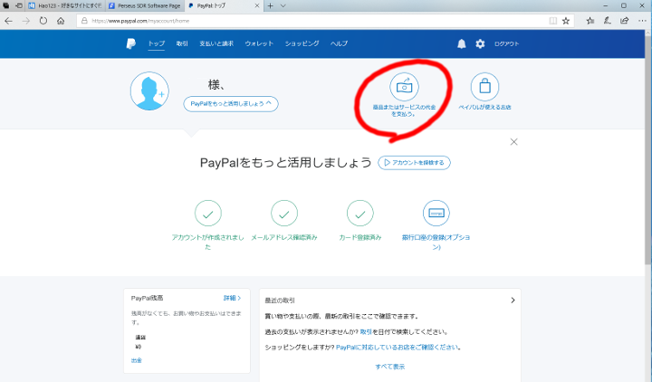The image size is (652, 382).
Task: Open the notifications bell
Action: tap(462, 43)
